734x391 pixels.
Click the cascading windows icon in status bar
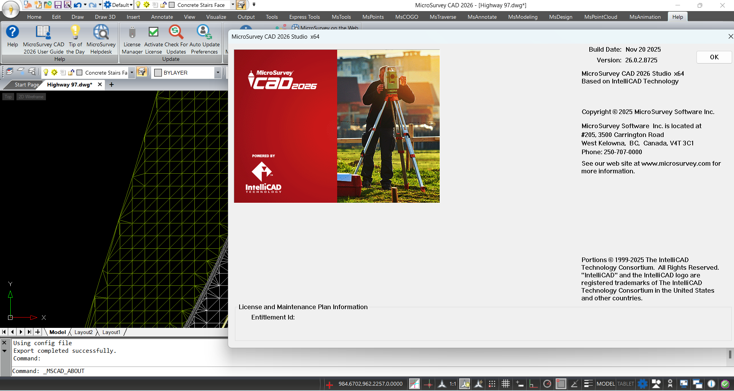(697, 384)
